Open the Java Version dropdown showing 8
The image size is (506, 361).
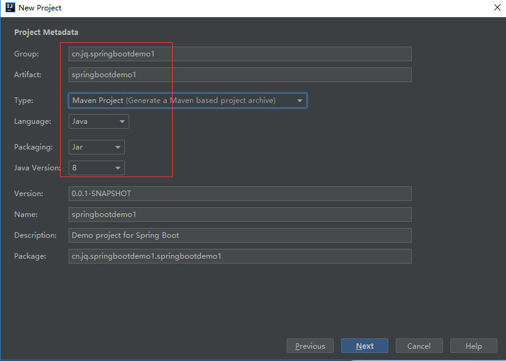[x=97, y=168]
